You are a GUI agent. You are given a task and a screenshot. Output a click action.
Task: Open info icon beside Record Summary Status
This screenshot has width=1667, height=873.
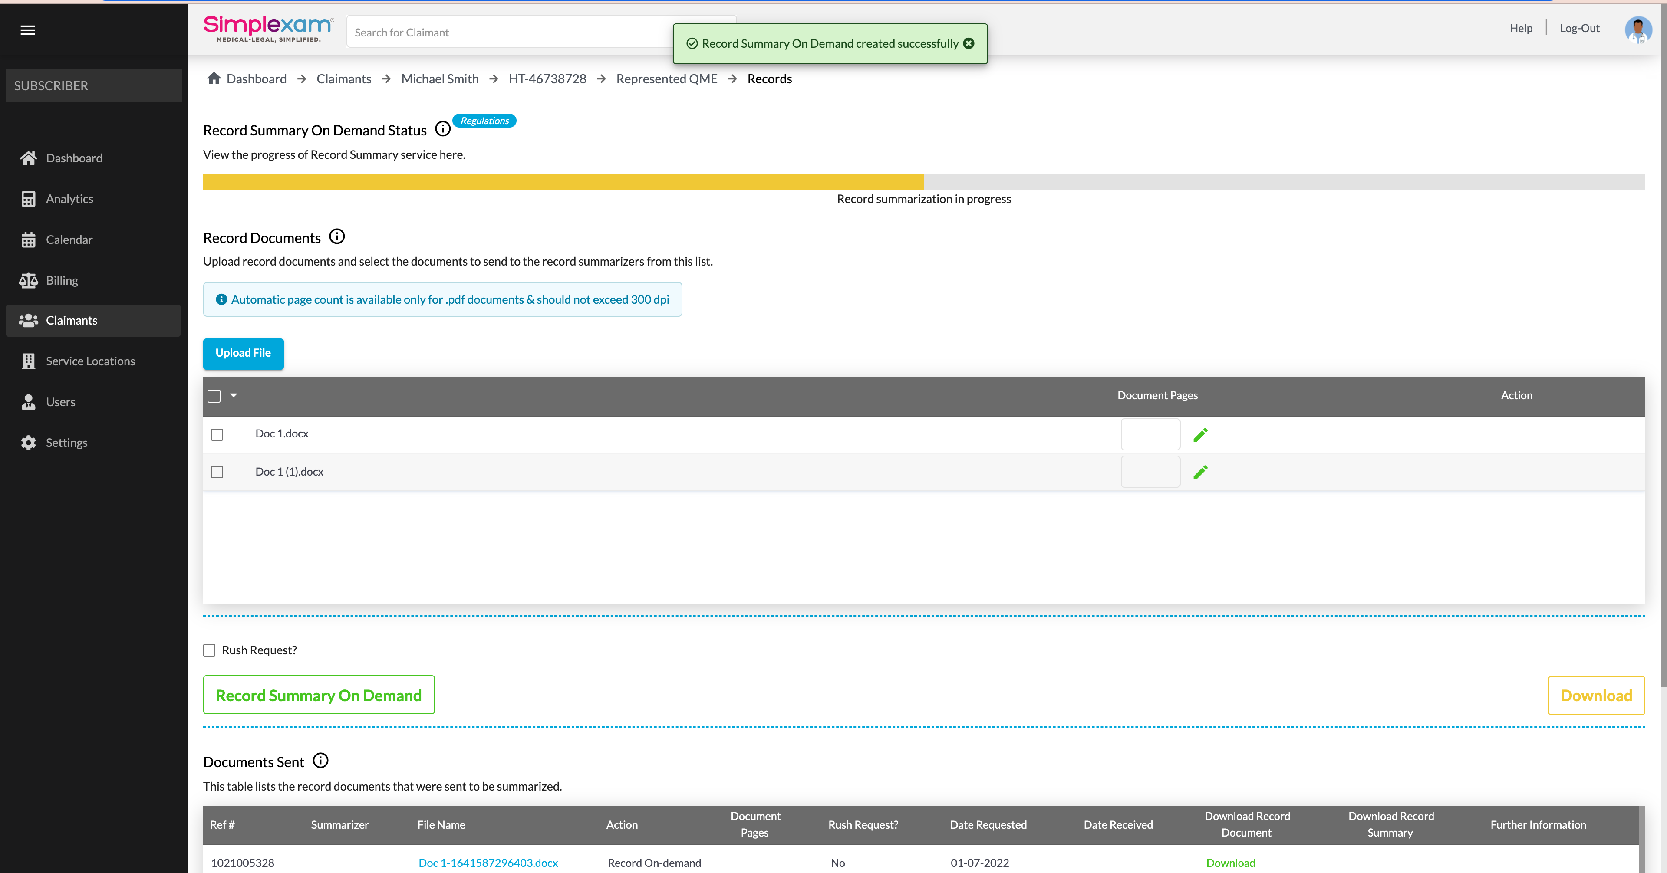pos(443,129)
